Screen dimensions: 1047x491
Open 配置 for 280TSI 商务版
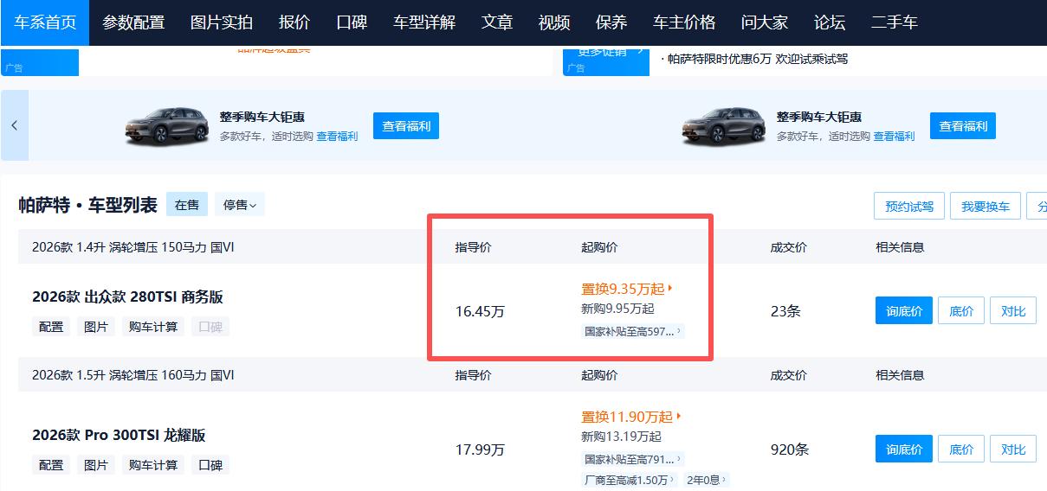click(x=51, y=327)
